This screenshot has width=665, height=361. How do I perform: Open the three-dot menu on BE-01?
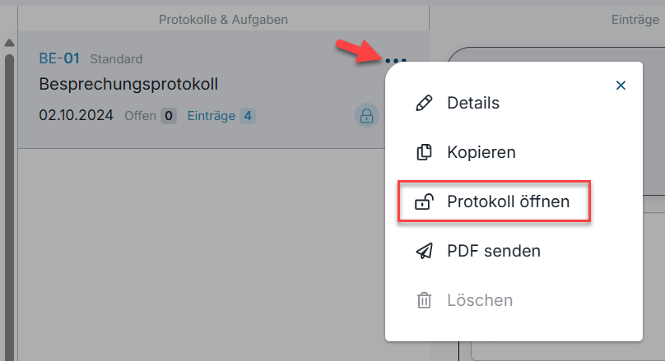pyautogui.click(x=396, y=61)
